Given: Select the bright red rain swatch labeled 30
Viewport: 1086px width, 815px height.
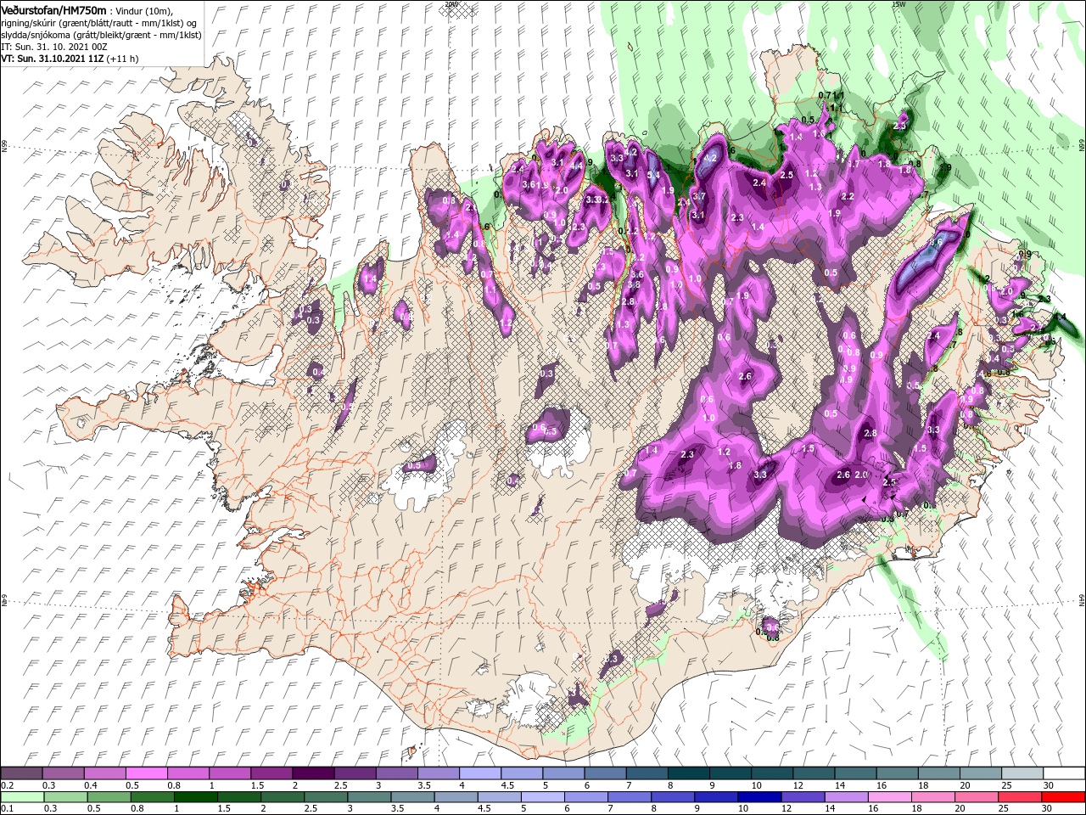Looking at the screenshot, I should pyautogui.click(x=1063, y=797).
